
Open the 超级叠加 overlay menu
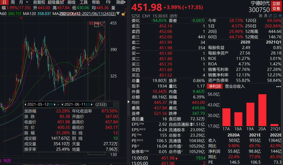point(56,2)
